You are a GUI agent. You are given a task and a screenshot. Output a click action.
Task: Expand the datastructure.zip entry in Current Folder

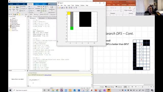pos(9,26)
